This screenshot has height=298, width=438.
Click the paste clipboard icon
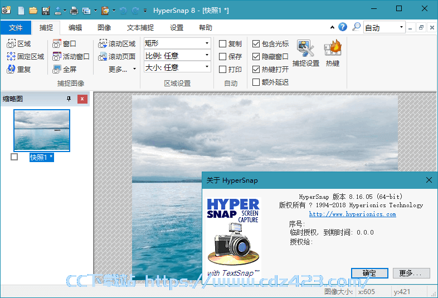[105, 11]
